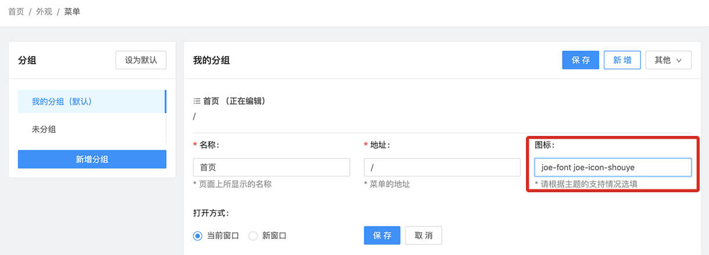
Task: Click 菜单 in the breadcrumb trail
Action: pyautogui.click(x=72, y=11)
